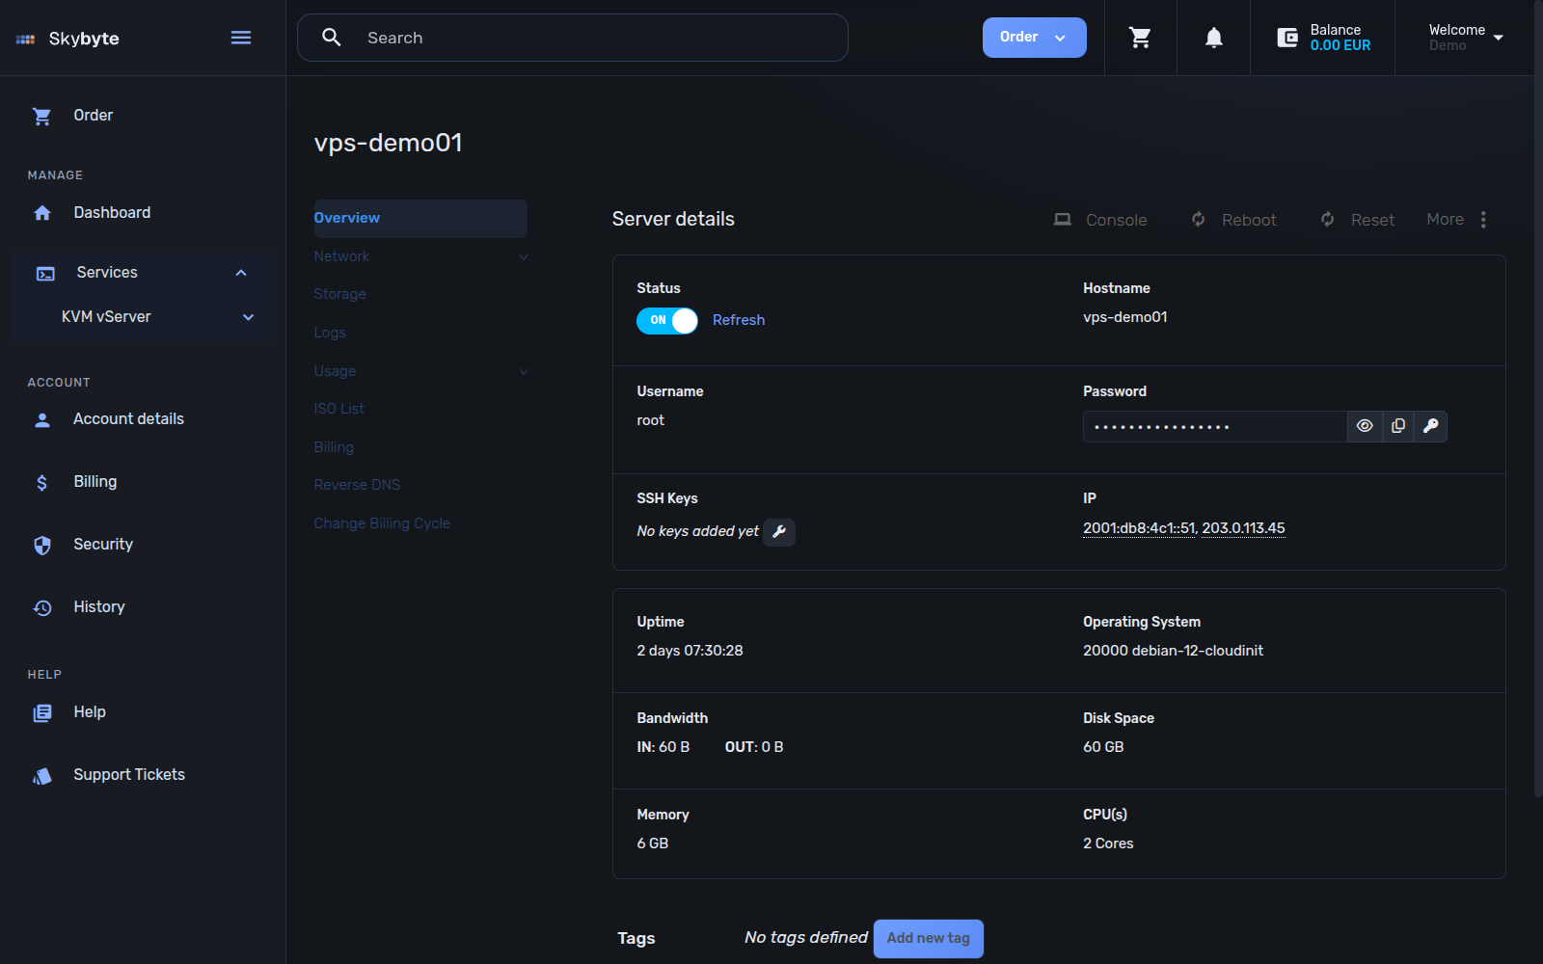Screen dimensions: 1543x964
Task: Click the key icon to change password
Action: (1431, 426)
